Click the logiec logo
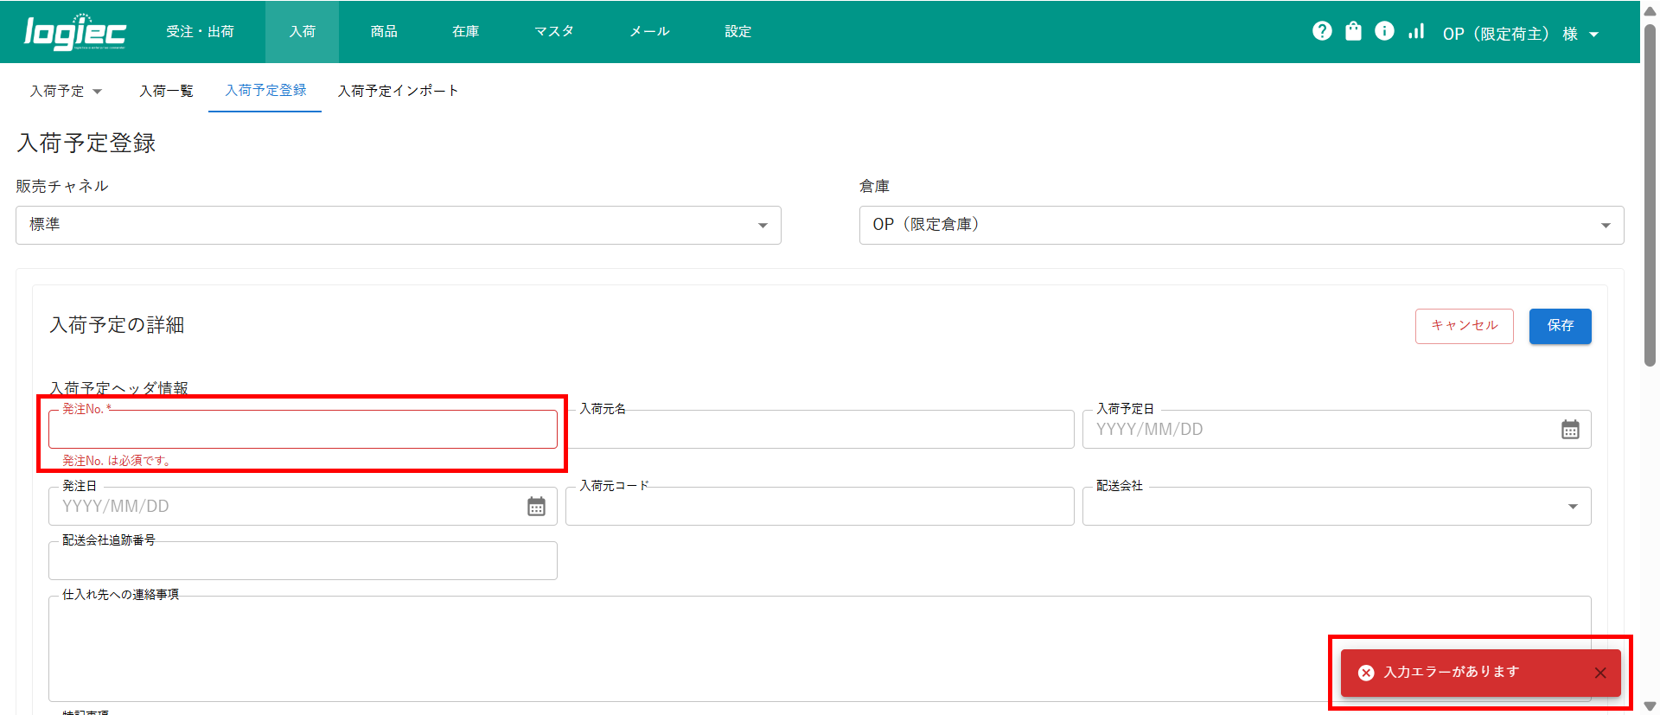 click(x=75, y=32)
